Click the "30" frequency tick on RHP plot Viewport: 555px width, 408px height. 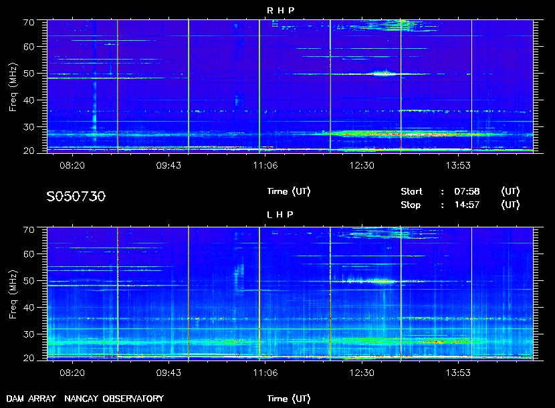(x=29, y=127)
